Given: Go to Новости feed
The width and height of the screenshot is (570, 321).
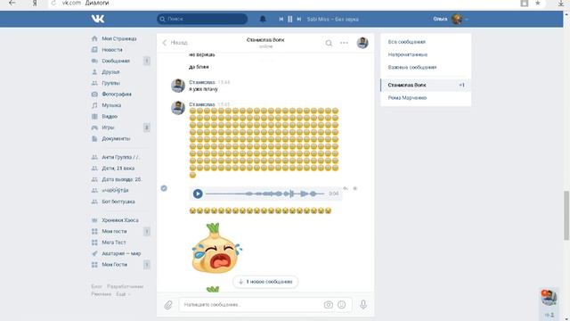Looking at the screenshot, I should click(x=112, y=50).
